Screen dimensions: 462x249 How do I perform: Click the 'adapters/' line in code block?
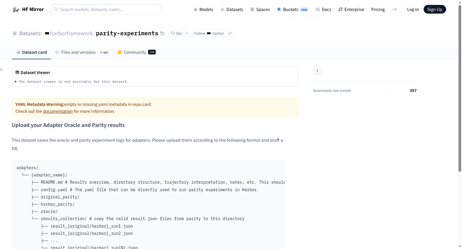(27, 168)
